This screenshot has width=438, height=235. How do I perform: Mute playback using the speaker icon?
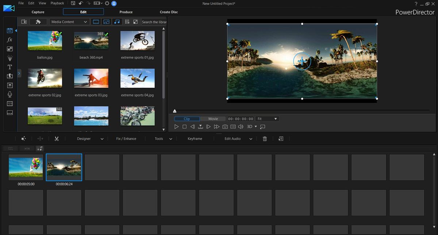[x=241, y=127]
